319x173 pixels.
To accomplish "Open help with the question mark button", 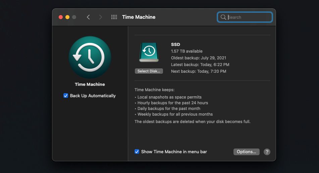I will [267, 152].
